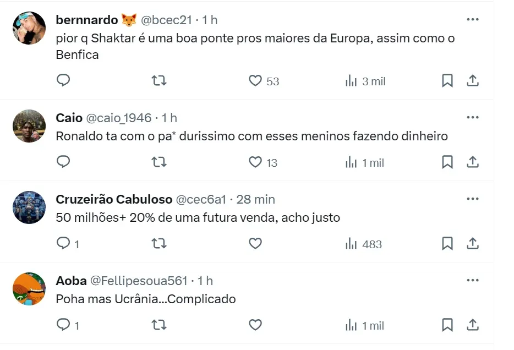Share Cruzeirão Cabuloso's tweet
514x350 pixels.
coord(472,244)
